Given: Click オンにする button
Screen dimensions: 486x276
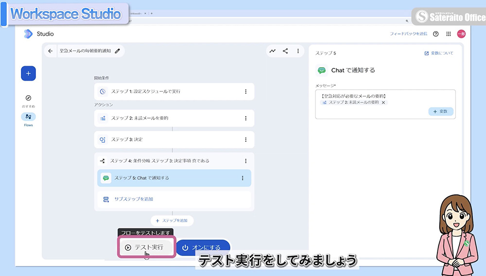Looking at the screenshot, I should click(203, 247).
